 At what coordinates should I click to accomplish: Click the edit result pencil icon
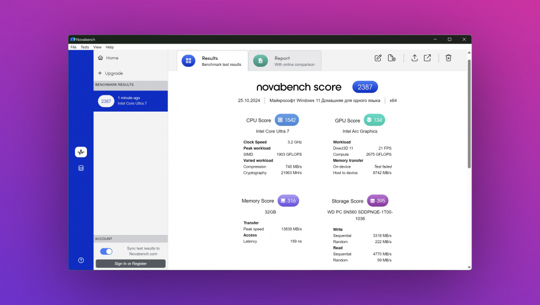click(x=378, y=58)
